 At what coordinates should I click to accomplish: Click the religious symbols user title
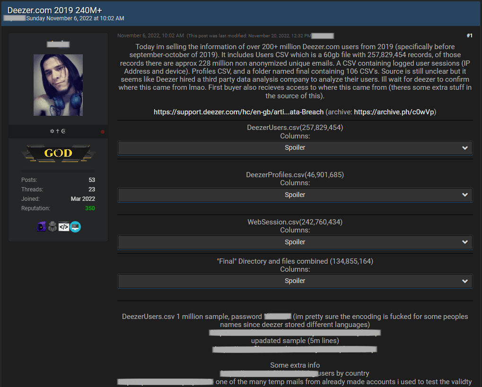click(x=58, y=131)
